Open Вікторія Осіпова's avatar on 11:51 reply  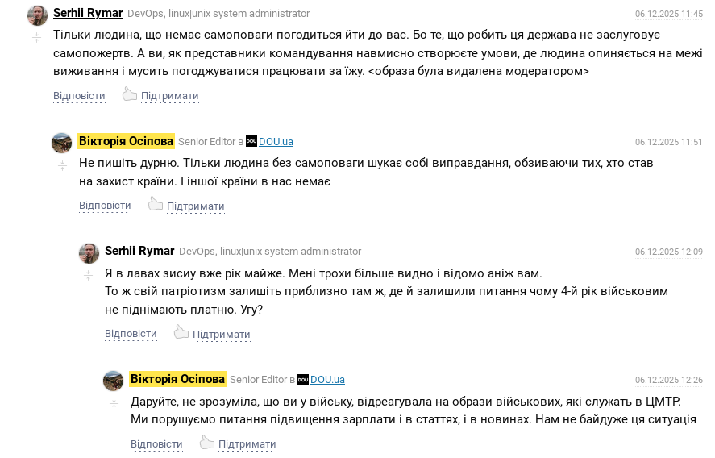[62, 143]
